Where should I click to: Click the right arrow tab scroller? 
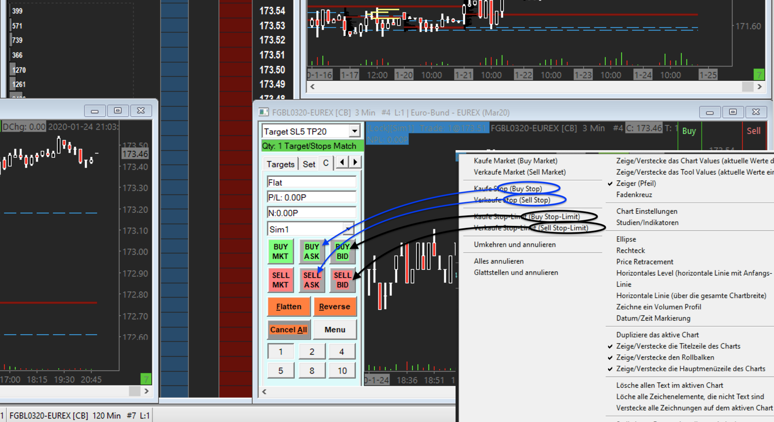pos(355,162)
